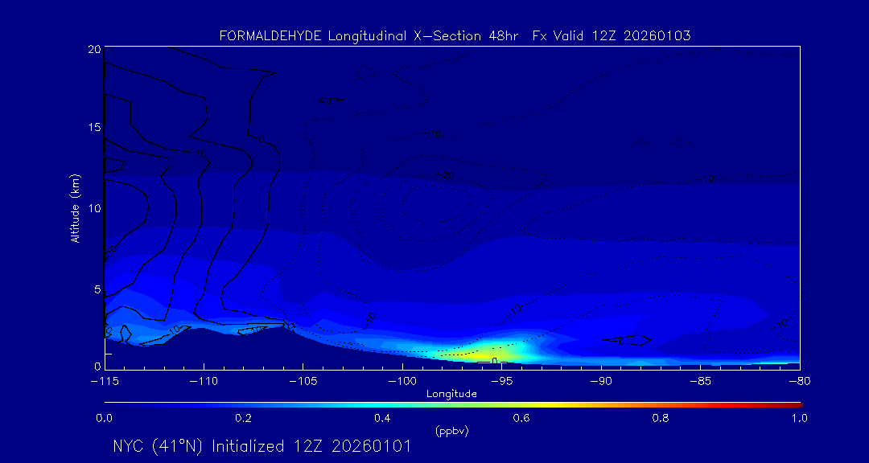The height and width of the screenshot is (463, 869).
Task: Select the 5 km altitude tick label
Action: tap(95, 289)
